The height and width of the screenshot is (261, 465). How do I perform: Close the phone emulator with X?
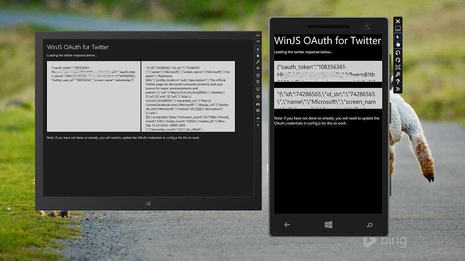[398, 21]
